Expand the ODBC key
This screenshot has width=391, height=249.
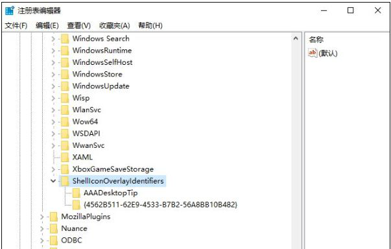coord(42,241)
